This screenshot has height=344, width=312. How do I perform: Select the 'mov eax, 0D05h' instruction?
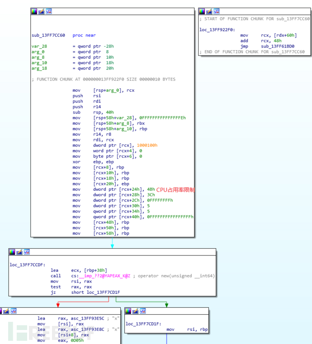60,340
